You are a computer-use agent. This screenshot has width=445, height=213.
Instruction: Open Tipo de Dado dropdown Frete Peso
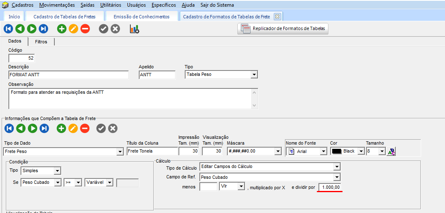(120, 152)
